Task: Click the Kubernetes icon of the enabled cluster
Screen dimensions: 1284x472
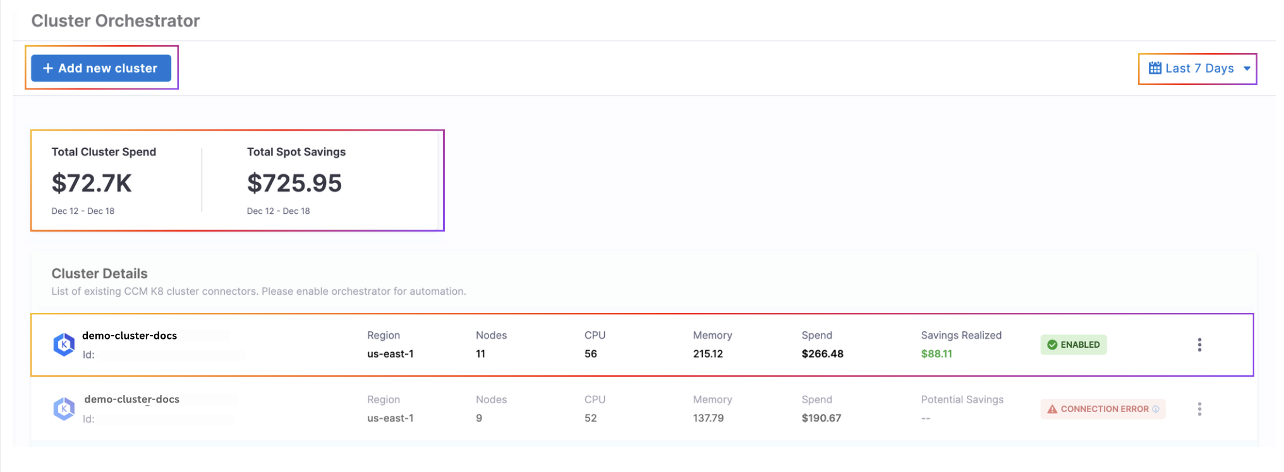Action: point(64,345)
